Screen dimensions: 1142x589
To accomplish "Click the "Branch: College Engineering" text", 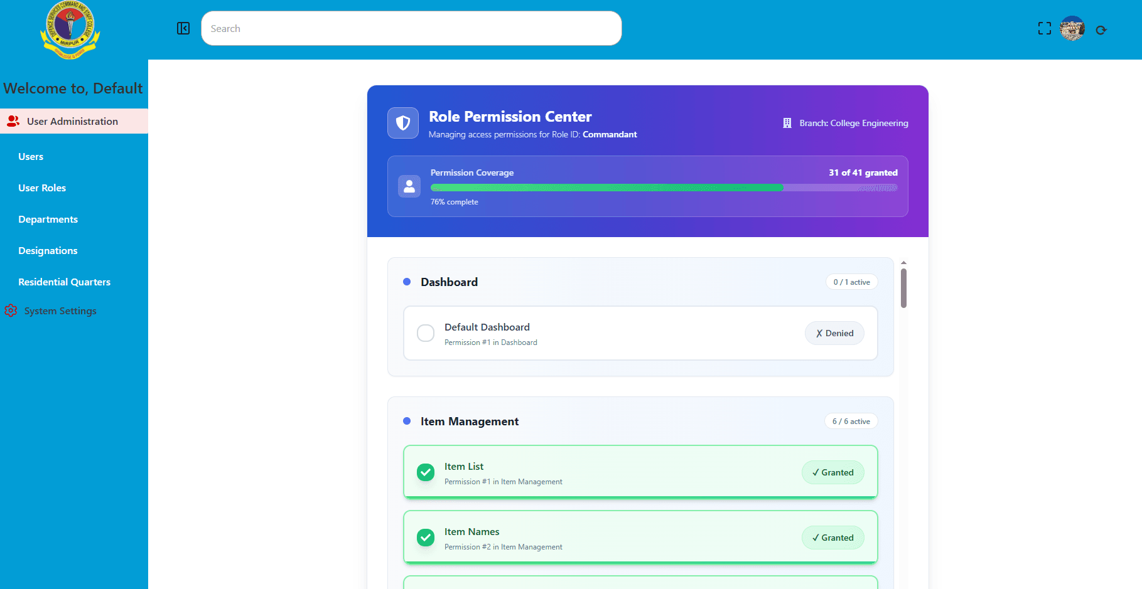I will [x=854, y=123].
